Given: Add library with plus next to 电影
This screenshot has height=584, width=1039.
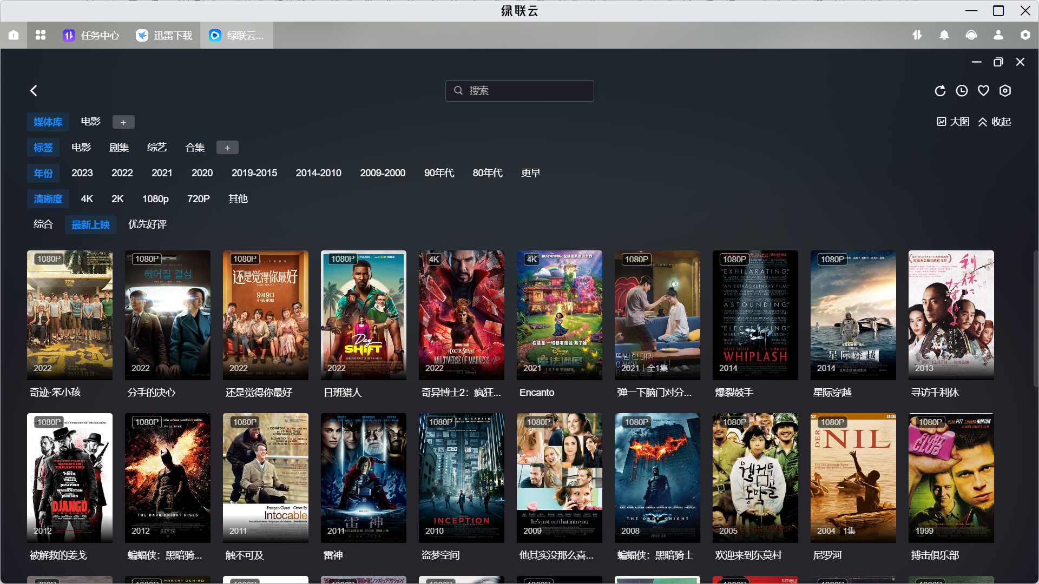Looking at the screenshot, I should tap(123, 122).
